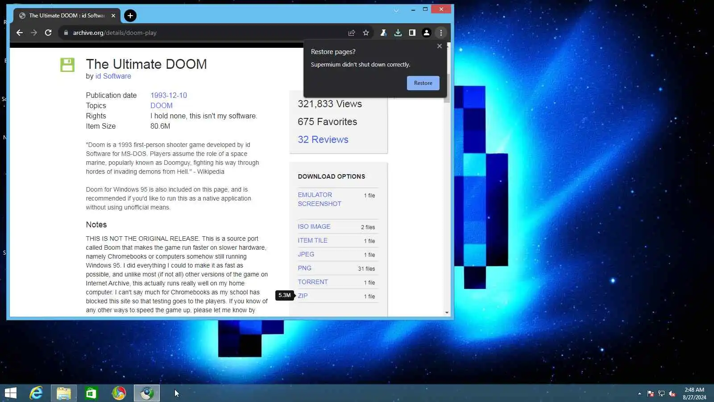Image resolution: width=714 pixels, height=402 pixels.
Task: Click the browser forward arrow
Action: (34, 33)
